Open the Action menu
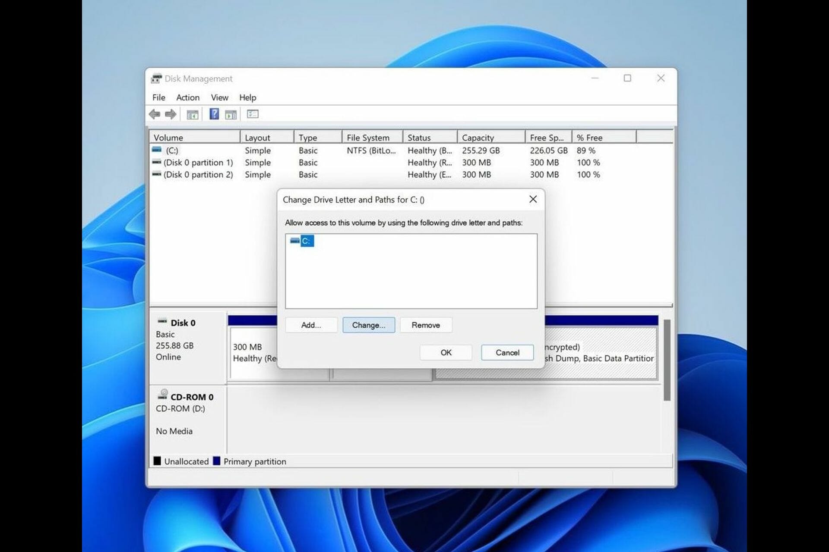This screenshot has height=552, width=829. tap(188, 97)
